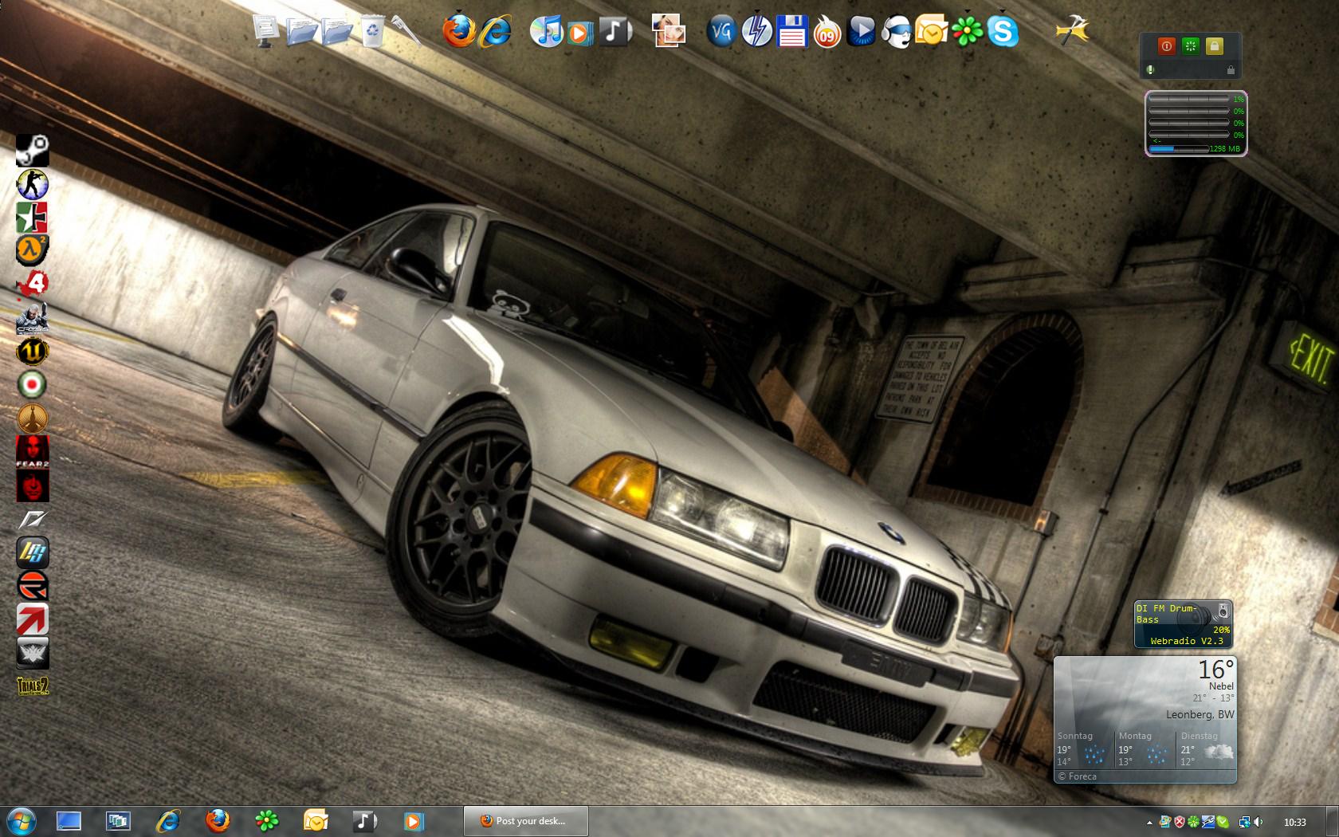
Task: Open Skype from the top dock
Action: (1003, 32)
